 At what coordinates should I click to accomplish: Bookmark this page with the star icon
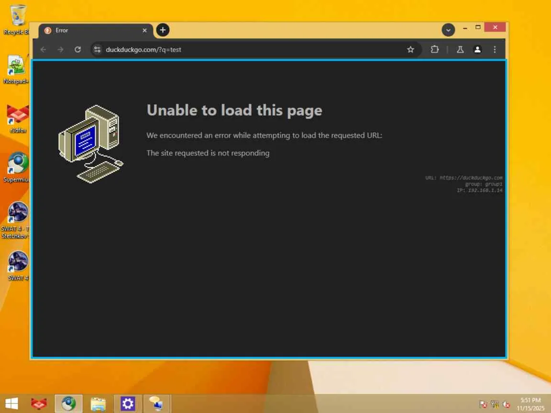(x=410, y=50)
